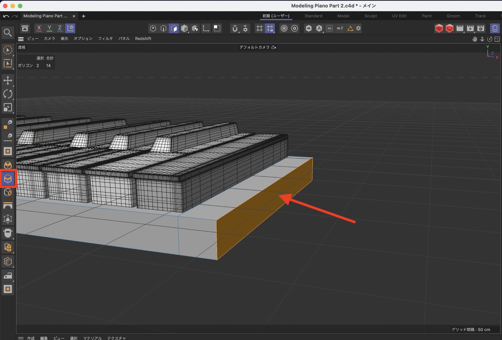This screenshot has width=502, height=340.
Task: Select the Move tool in left toolbar
Action: (x=8, y=81)
